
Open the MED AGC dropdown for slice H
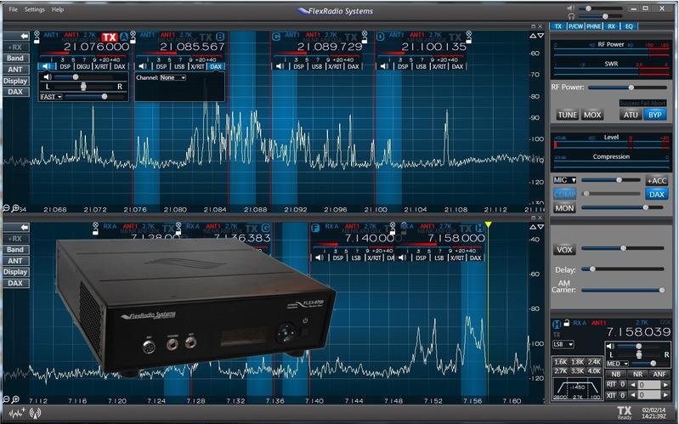[x=618, y=364]
